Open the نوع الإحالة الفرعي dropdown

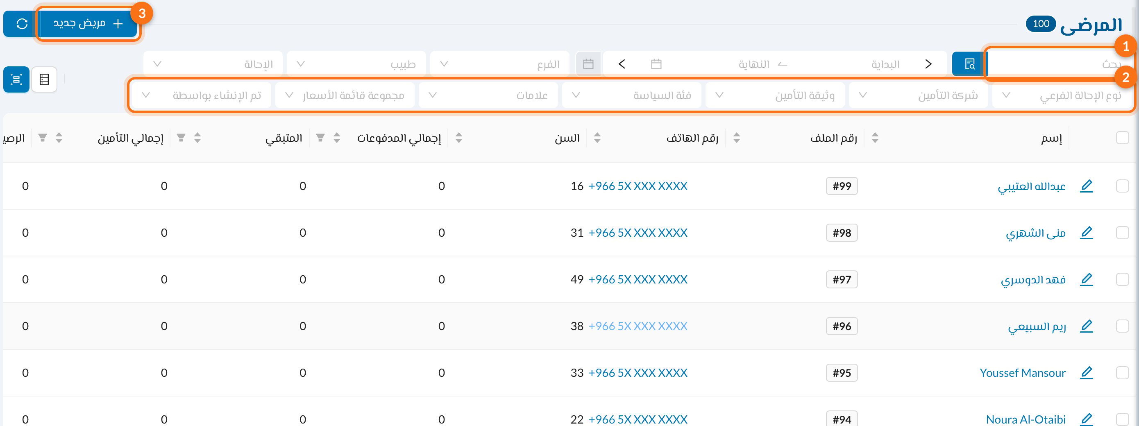1062,95
